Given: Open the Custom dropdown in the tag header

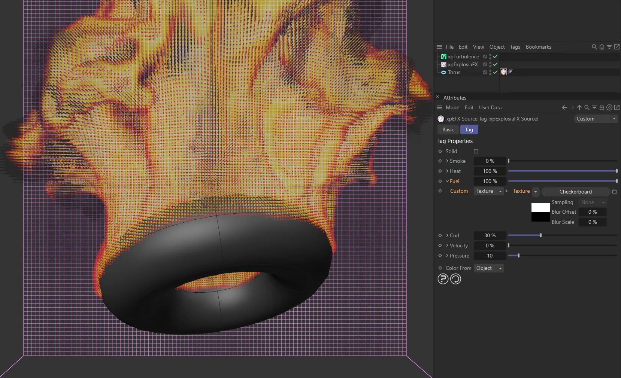Looking at the screenshot, I should [595, 119].
